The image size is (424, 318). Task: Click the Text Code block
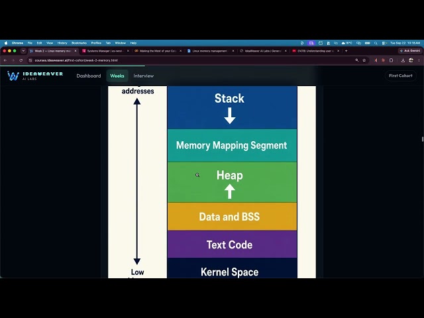tap(232, 244)
